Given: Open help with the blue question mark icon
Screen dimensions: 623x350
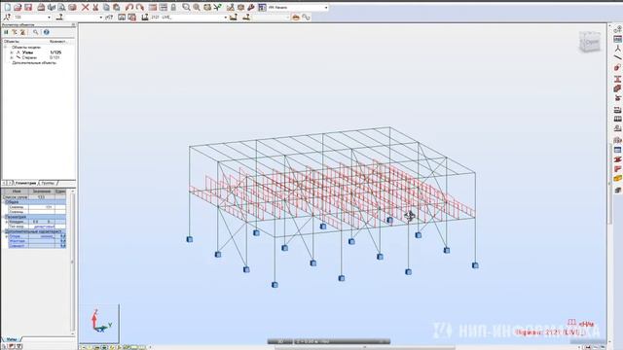Looking at the screenshot, I should point(46,32).
